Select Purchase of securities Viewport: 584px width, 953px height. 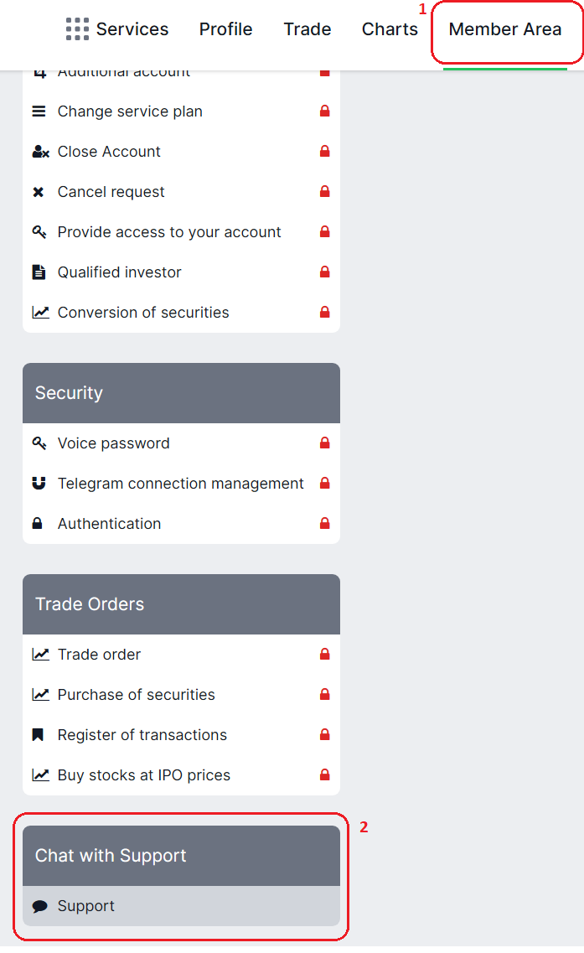click(137, 695)
